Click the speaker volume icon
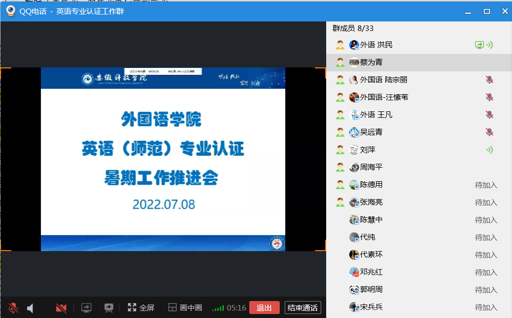 click(x=30, y=308)
